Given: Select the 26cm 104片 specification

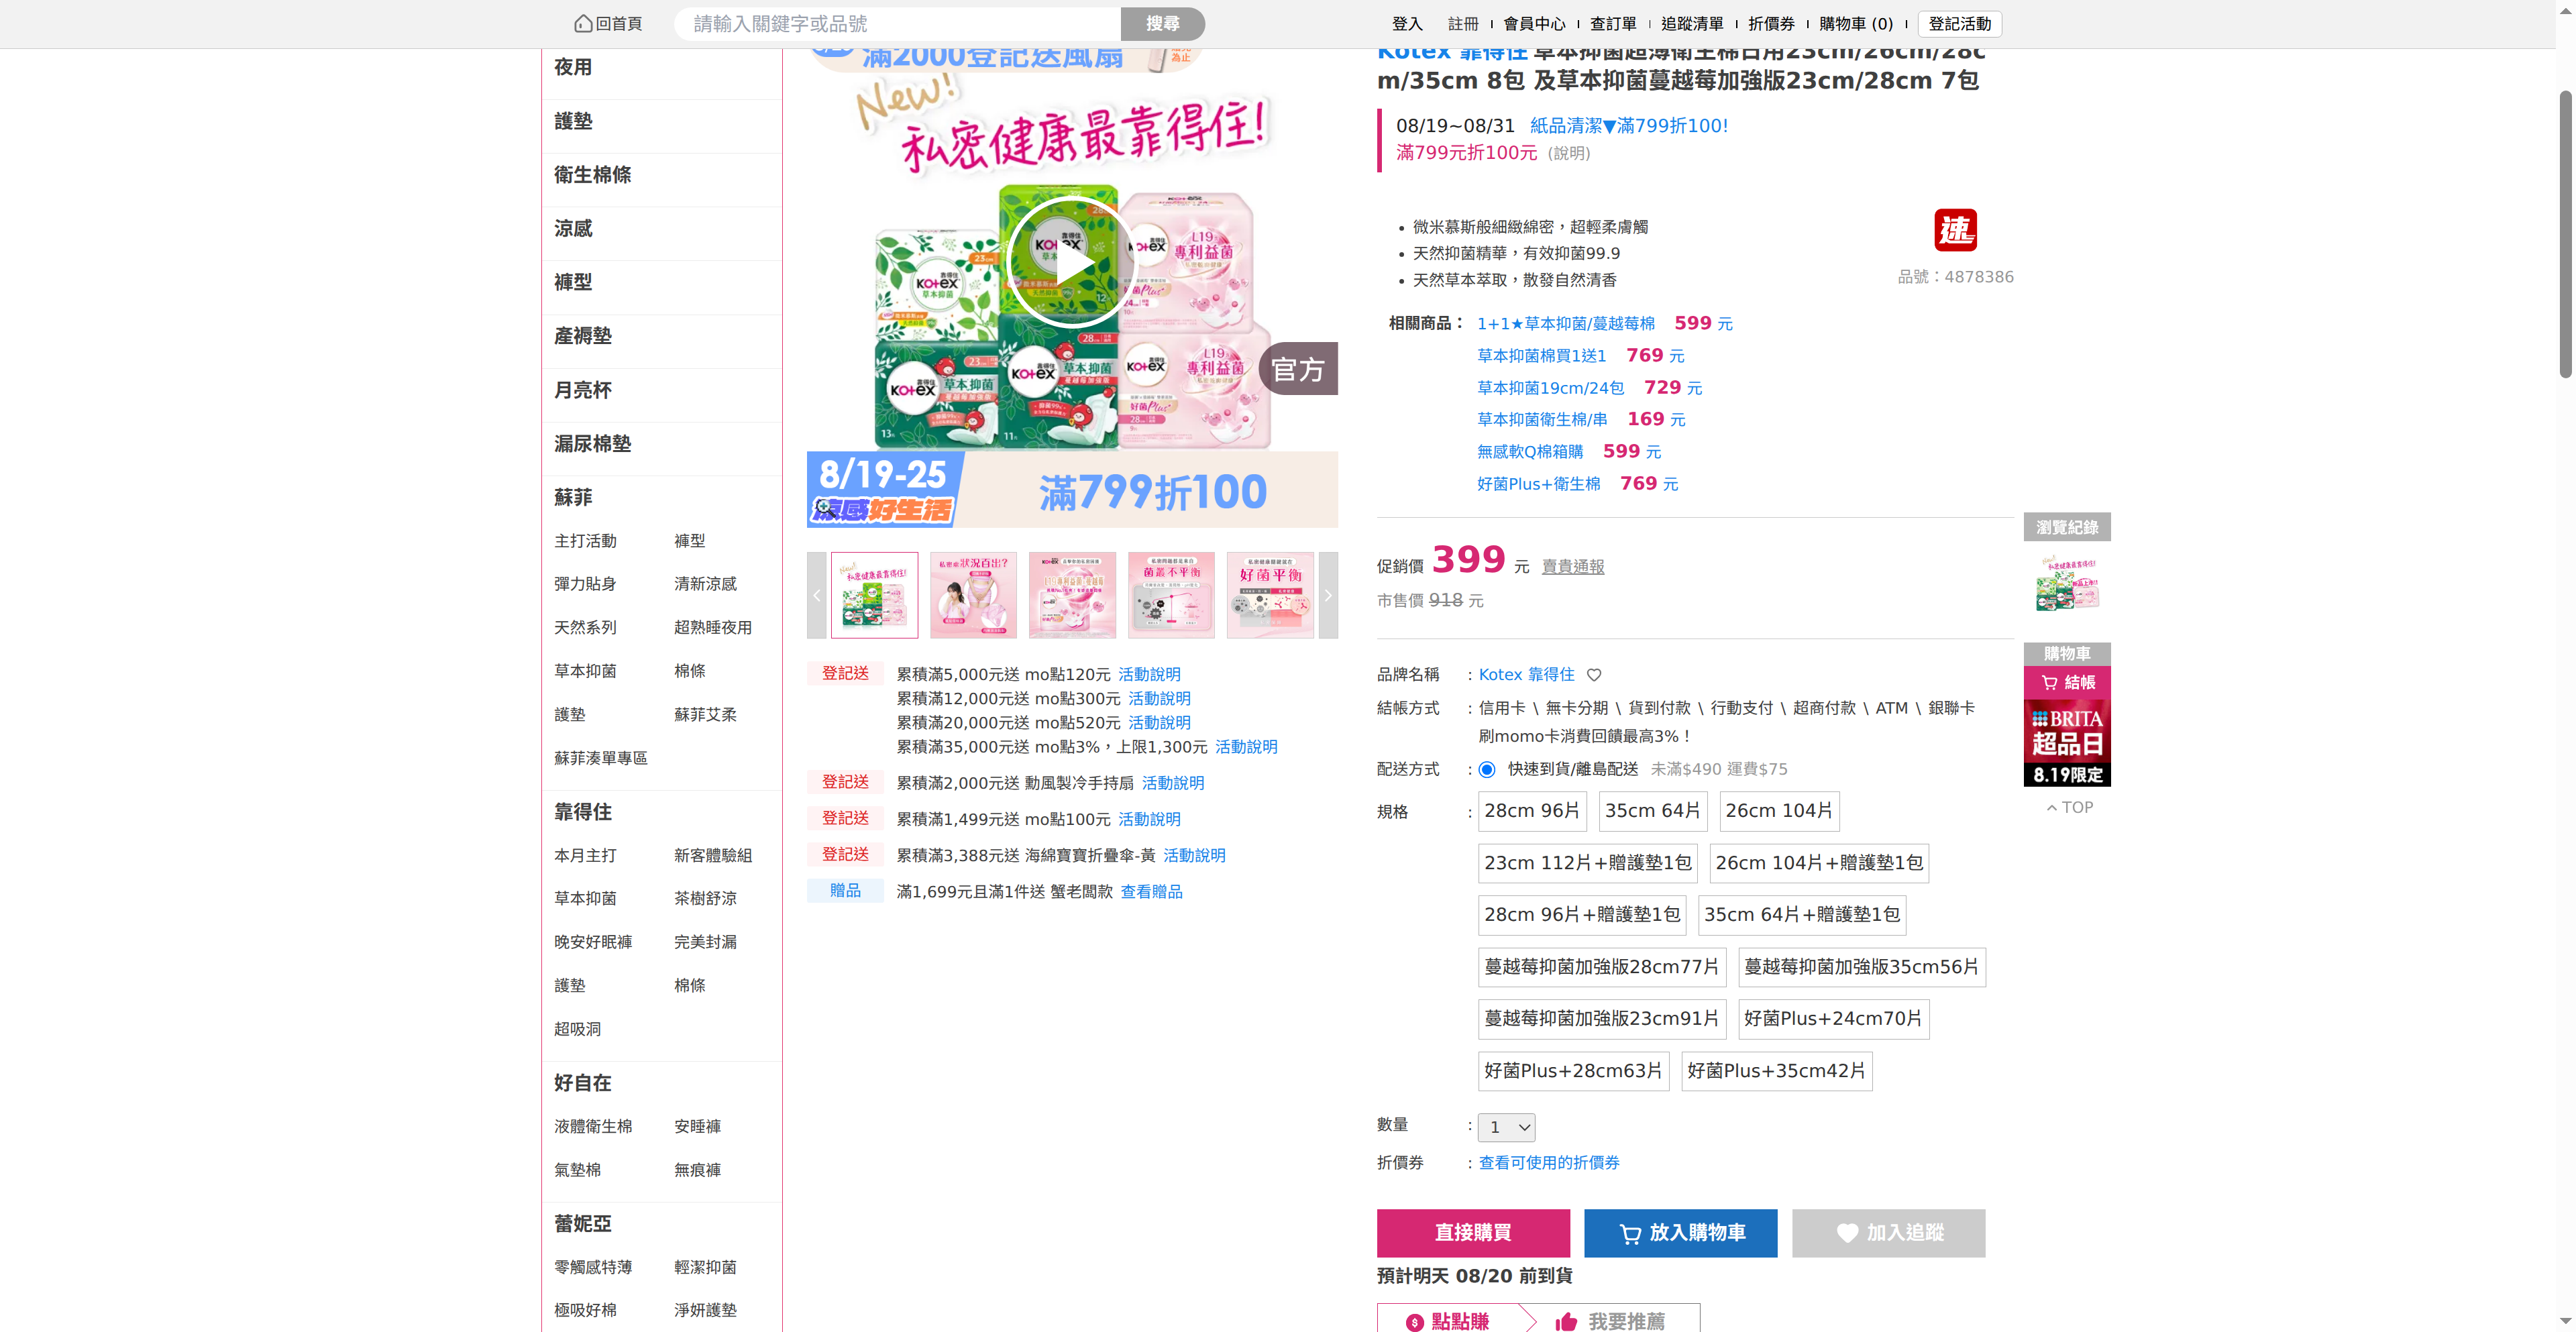Looking at the screenshot, I should [1779, 811].
